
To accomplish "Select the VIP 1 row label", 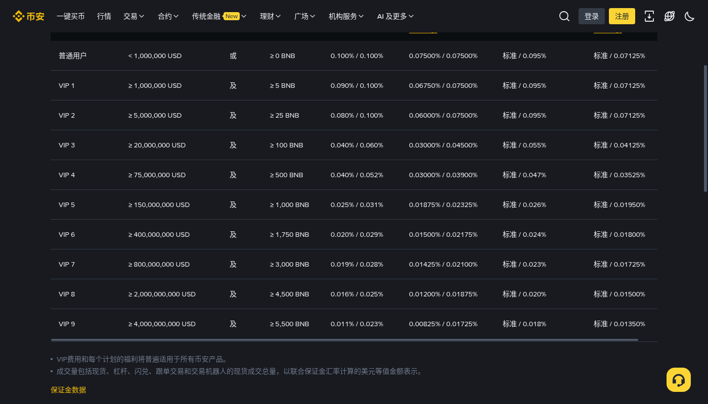I will coord(67,85).
